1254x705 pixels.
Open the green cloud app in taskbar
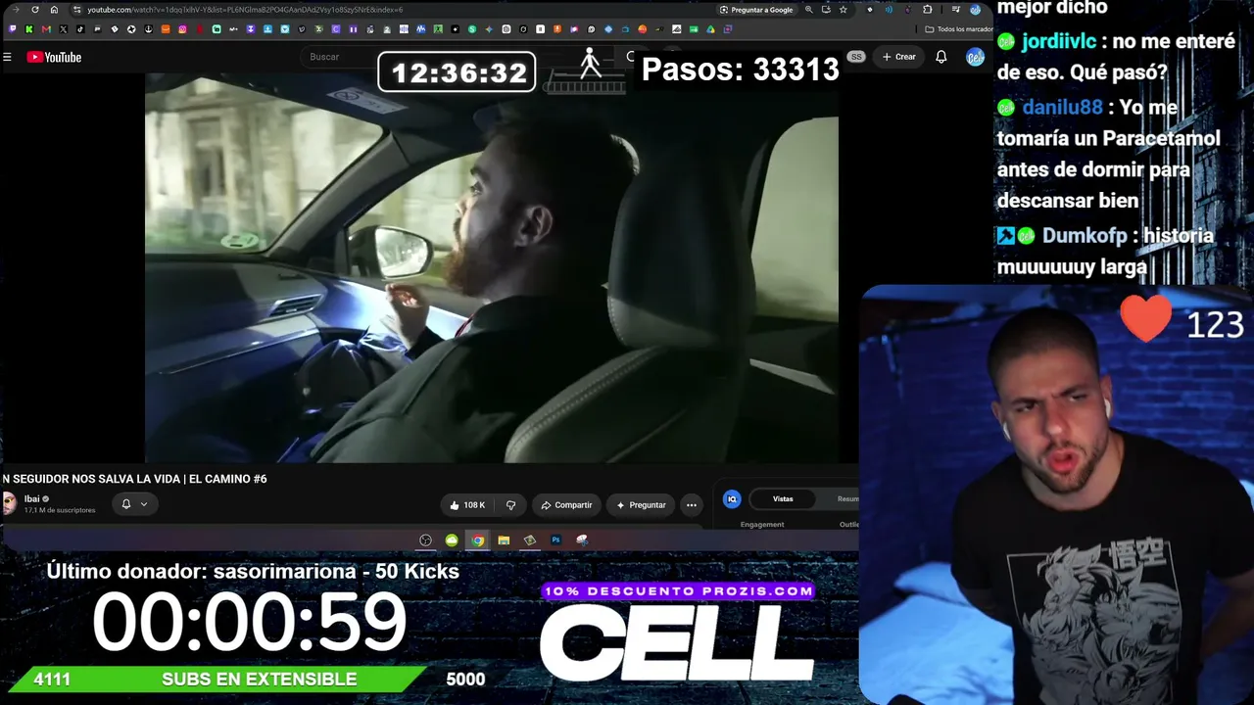[x=452, y=540]
